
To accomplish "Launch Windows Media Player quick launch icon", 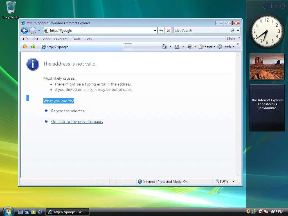I will [33, 212].
